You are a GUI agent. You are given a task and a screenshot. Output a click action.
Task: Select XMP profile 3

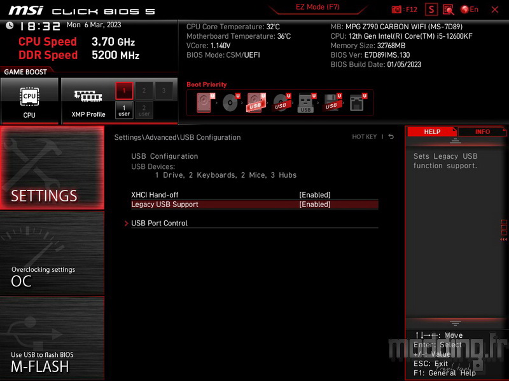[x=164, y=91]
